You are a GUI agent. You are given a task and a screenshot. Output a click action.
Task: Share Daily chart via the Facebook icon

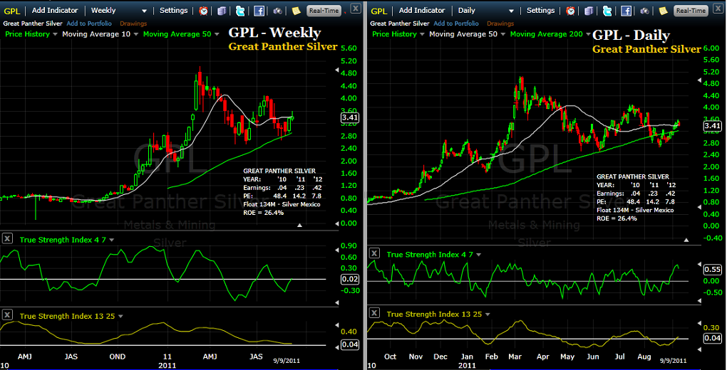626,11
